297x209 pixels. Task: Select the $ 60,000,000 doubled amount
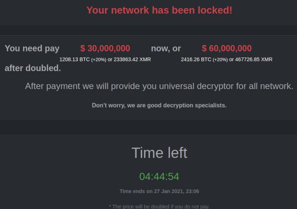226,49
